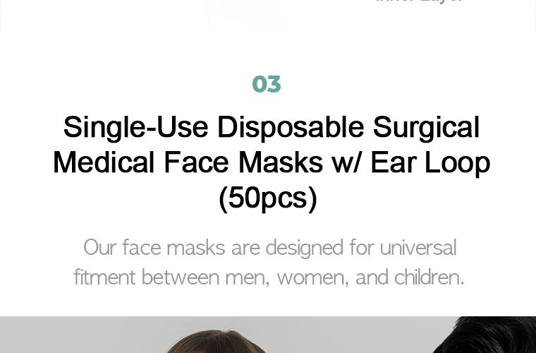The height and width of the screenshot is (353, 536).
Task: Click the word "Masks" in the heading
Action: tap(281, 162)
